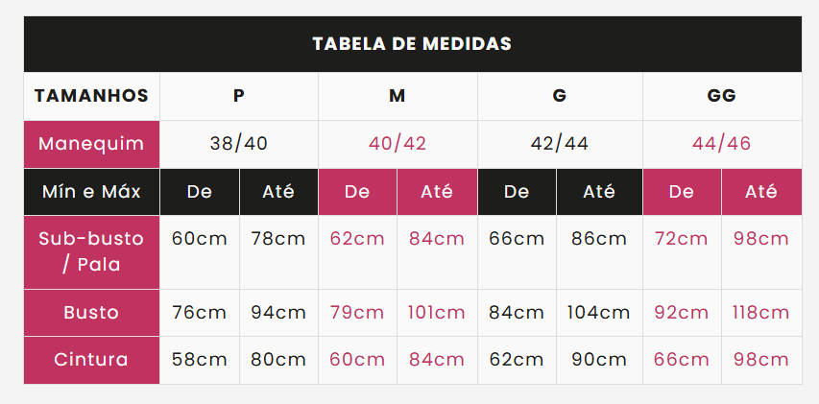The width and height of the screenshot is (819, 404).
Task: Click the P size column header
Action: pyautogui.click(x=239, y=96)
